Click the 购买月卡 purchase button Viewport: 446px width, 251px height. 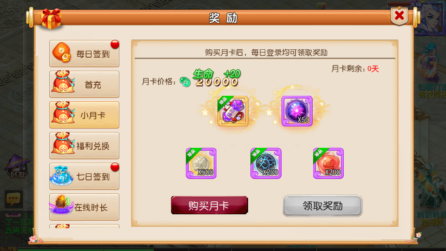pos(210,205)
